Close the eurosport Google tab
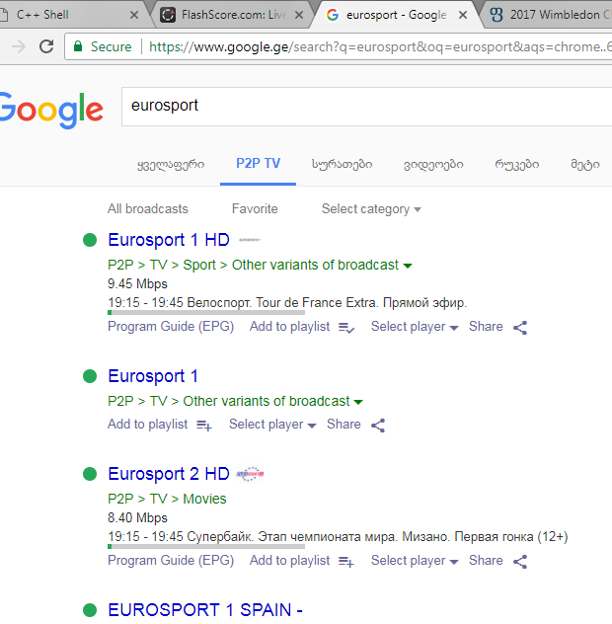Viewport: 612px width, 624px height. (463, 15)
